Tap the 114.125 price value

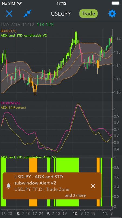(45, 25)
